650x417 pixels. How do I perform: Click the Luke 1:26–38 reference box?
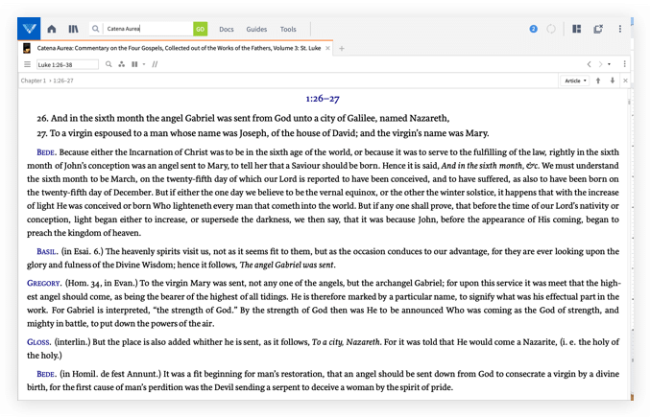[x=67, y=64]
